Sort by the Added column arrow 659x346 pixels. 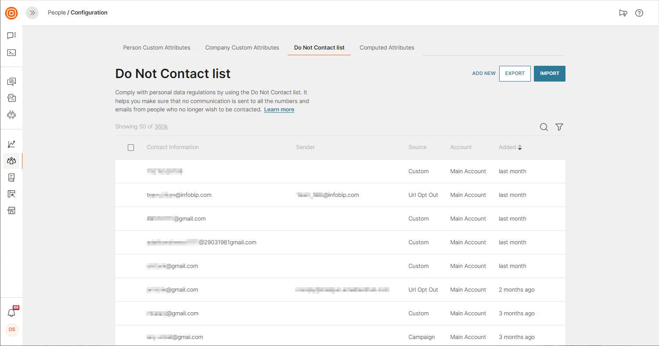(x=520, y=148)
